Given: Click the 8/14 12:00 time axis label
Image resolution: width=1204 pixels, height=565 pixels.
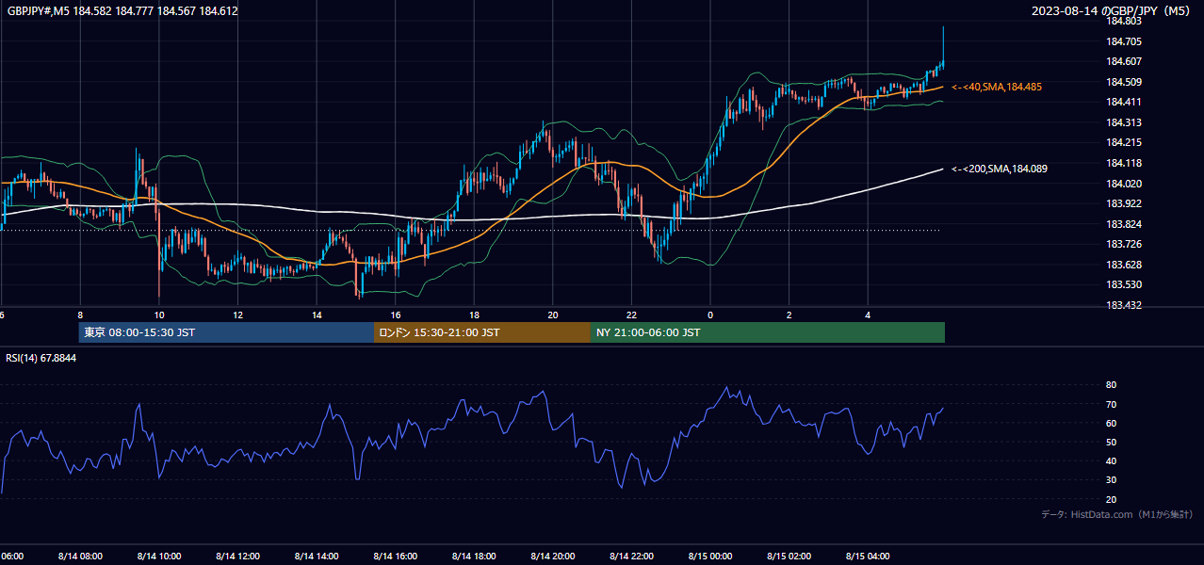Looking at the screenshot, I should point(237,557).
